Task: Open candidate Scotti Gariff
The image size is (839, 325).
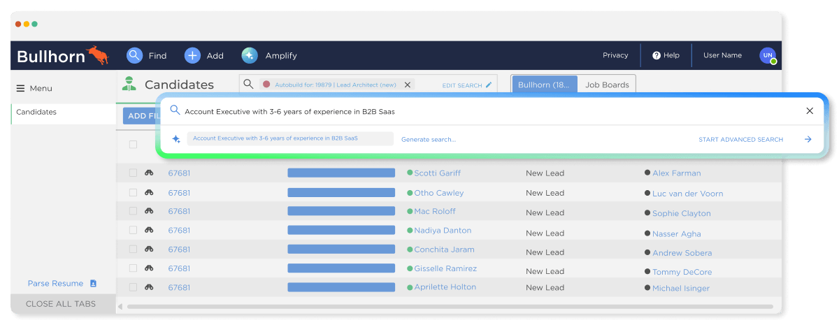Action: [437, 173]
